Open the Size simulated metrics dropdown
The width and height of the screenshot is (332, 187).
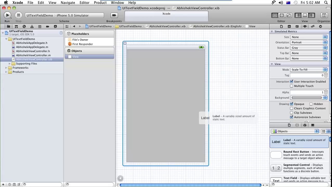pos(309,37)
